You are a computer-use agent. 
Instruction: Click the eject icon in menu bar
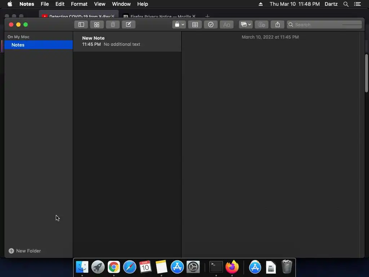261,4
